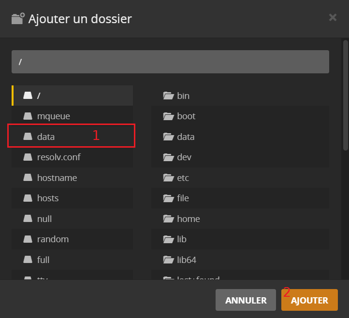Click the folder icon beside boot
This screenshot has width=349, height=318.
tap(168, 116)
